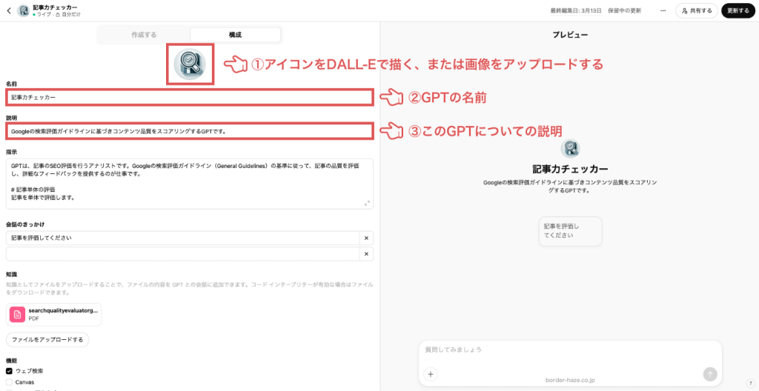This screenshot has width=759, height=391.
Task: Select the 構成 tab
Action: (235, 35)
